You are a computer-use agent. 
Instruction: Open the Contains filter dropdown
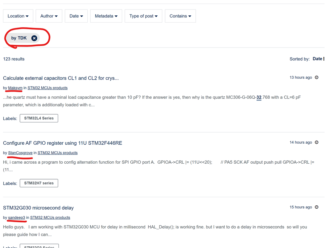pyautogui.click(x=180, y=16)
